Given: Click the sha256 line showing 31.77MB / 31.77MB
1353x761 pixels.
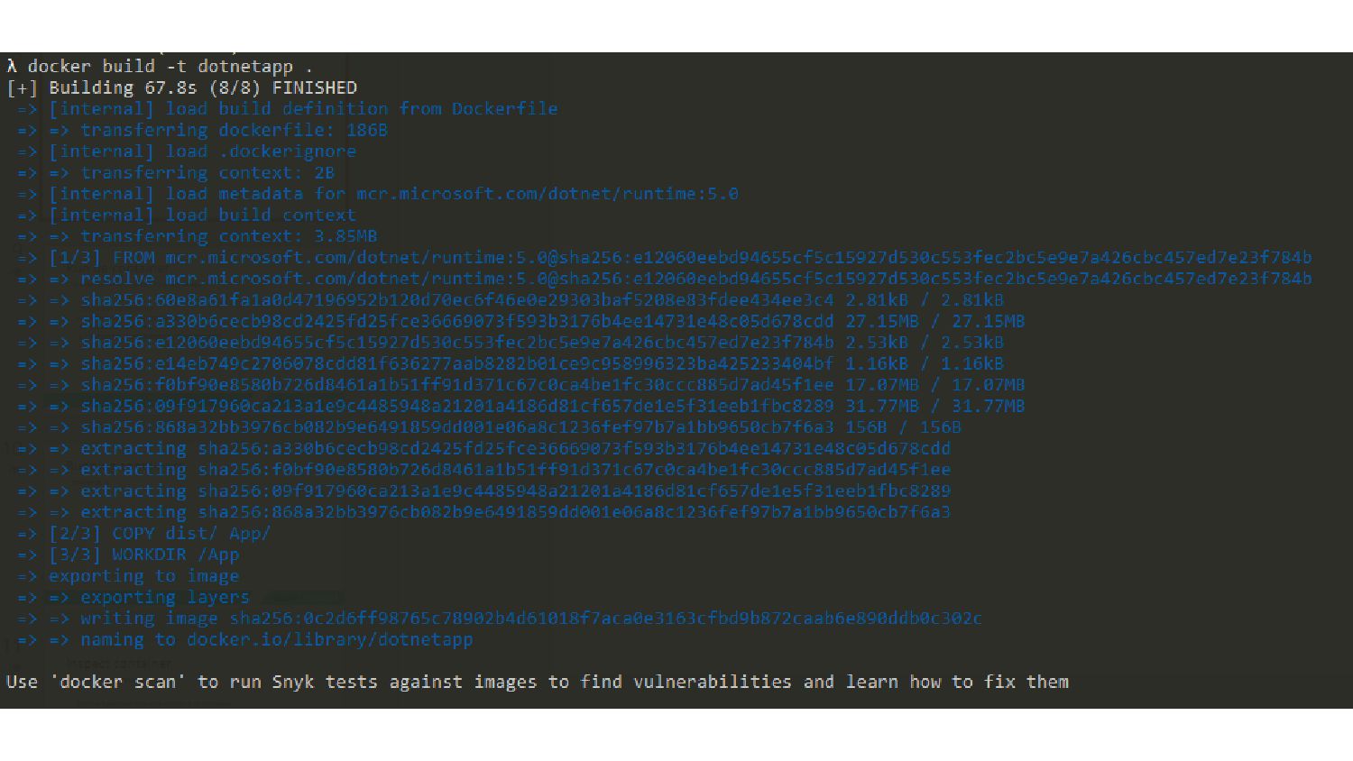Looking at the screenshot, I should click(x=520, y=406).
